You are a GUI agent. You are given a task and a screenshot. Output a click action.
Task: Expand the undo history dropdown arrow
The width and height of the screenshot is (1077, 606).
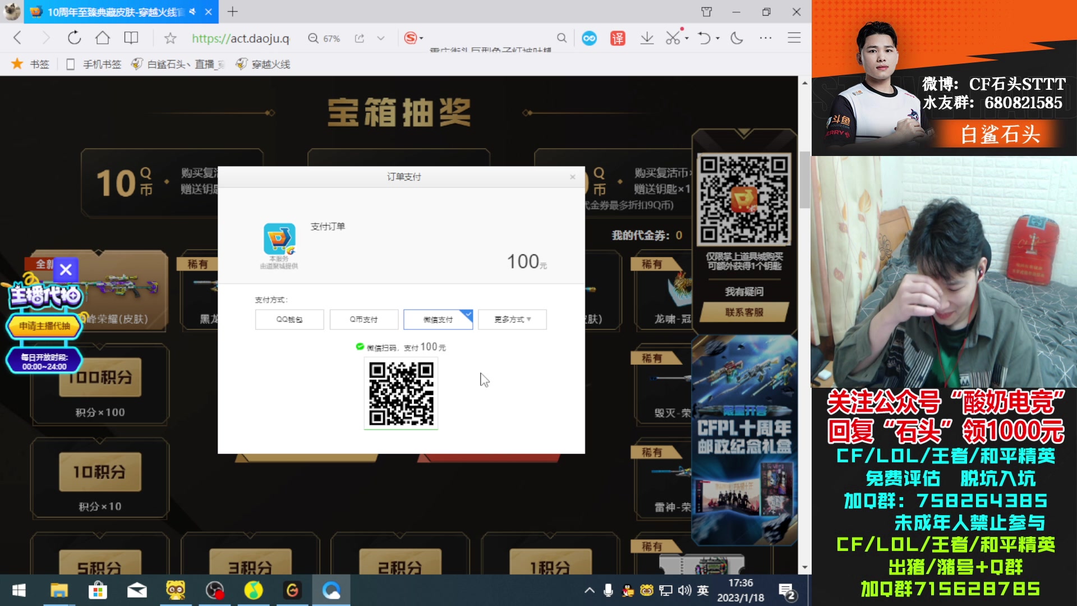click(x=718, y=39)
